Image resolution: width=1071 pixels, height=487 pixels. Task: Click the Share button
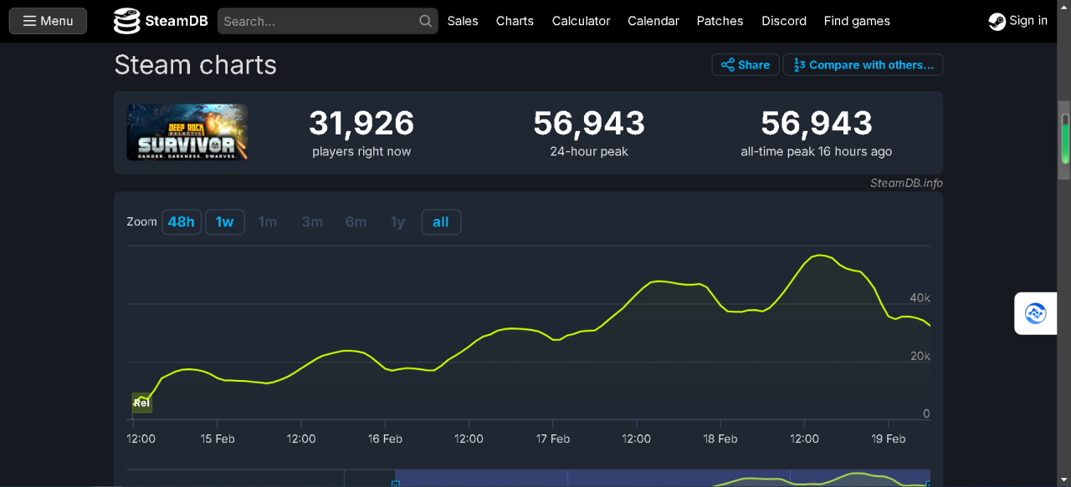click(746, 65)
